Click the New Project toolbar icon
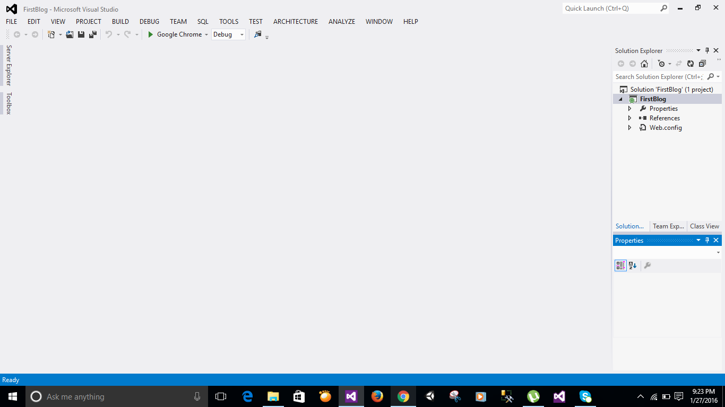 click(x=51, y=34)
